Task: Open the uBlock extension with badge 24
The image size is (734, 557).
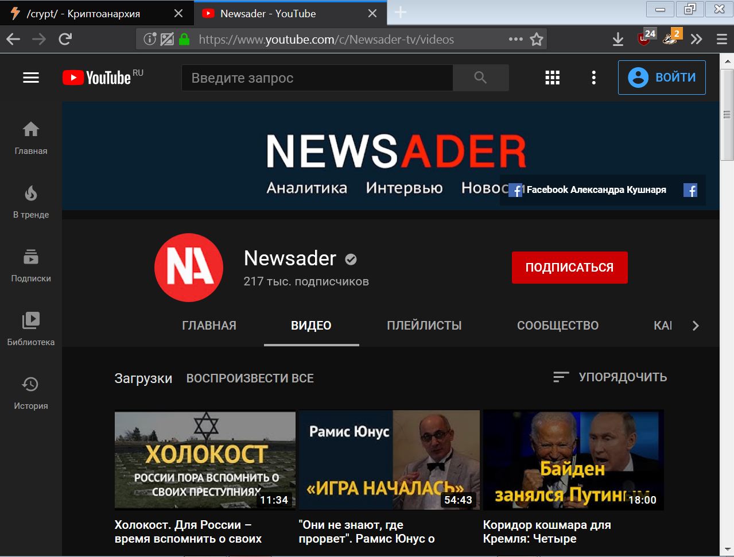Action: click(x=646, y=38)
